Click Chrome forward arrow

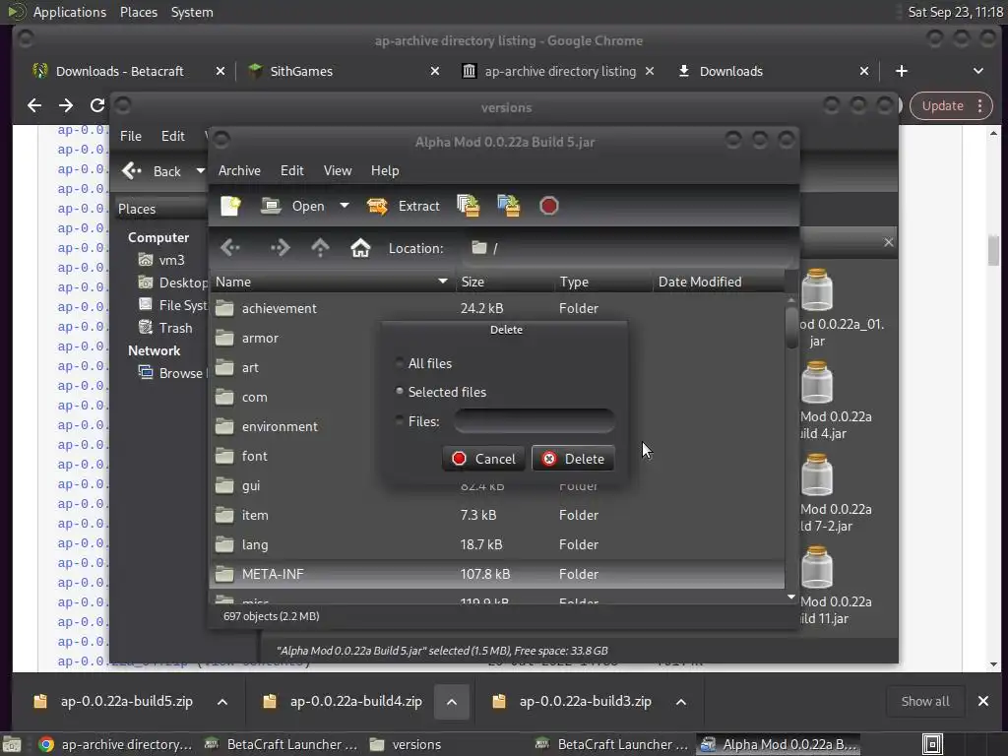[x=66, y=105]
